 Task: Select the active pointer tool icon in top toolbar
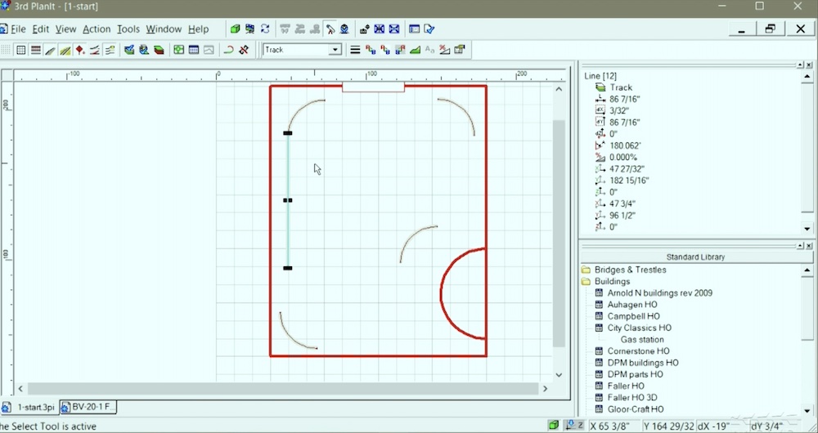pyautogui.click(x=330, y=29)
